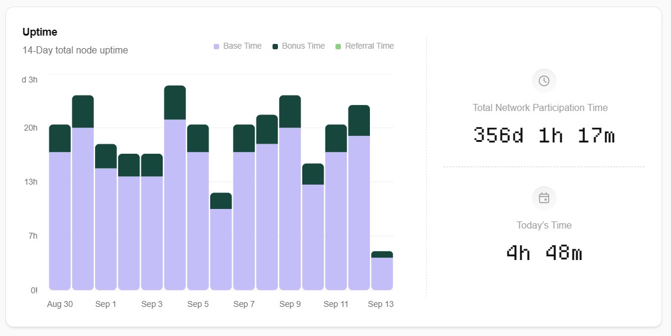The height and width of the screenshot is (336, 671).
Task: Click the 356d 1h 17m value
Action: point(544,135)
